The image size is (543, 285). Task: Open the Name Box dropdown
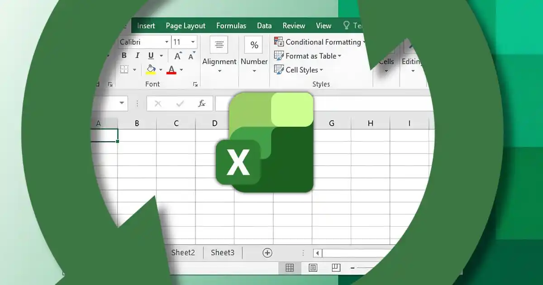click(121, 103)
